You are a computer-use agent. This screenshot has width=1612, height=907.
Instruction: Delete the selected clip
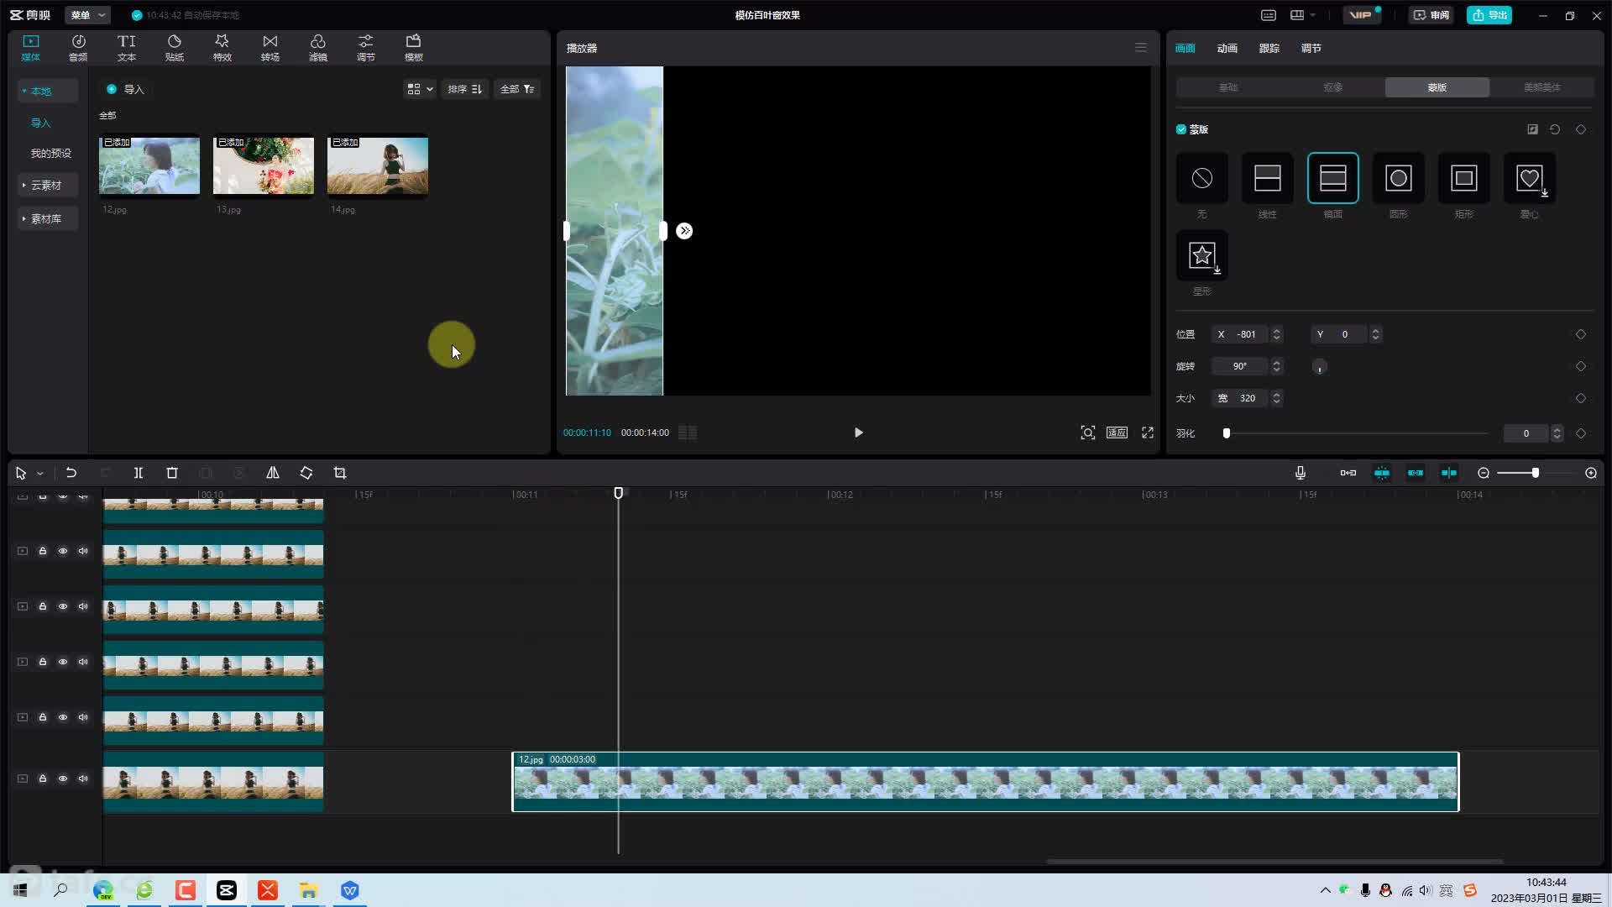pyautogui.click(x=172, y=473)
